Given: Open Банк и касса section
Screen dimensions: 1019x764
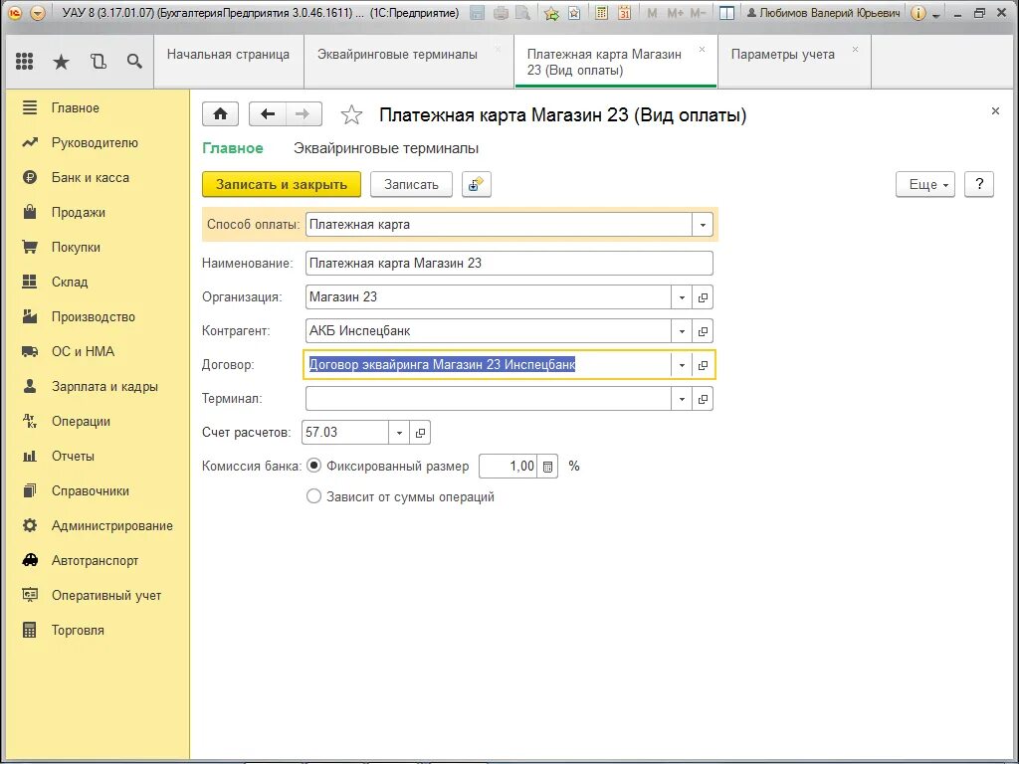Looking at the screenshot, I should [x=91, y=177].
